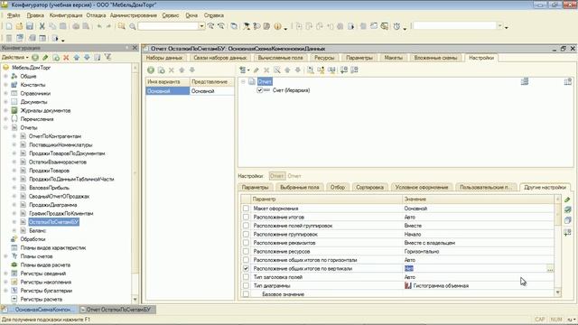This screenshot has width=578, height=325.
Task: Open the Администрирование menu
Action: click(134, 15)
